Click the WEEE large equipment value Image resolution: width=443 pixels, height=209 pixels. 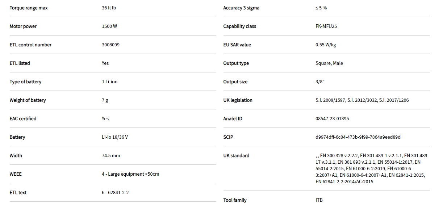[130, 174]
